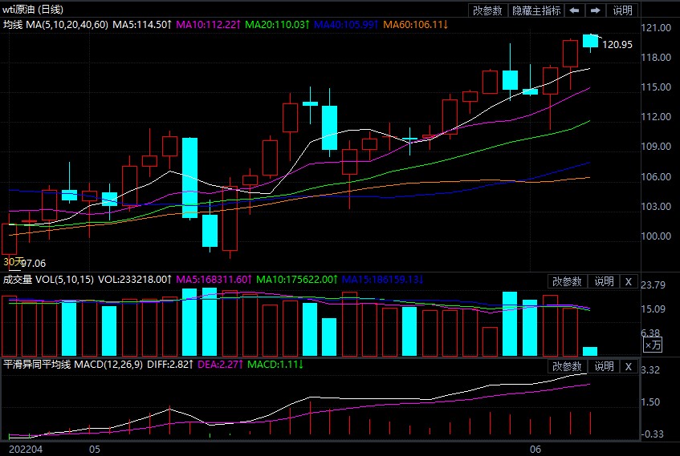Click the magenta MA10:112.22 legend
The image size is (680, 456).
207,26
